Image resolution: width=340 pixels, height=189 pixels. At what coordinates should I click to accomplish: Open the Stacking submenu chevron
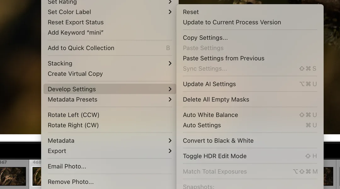(170, 63)
